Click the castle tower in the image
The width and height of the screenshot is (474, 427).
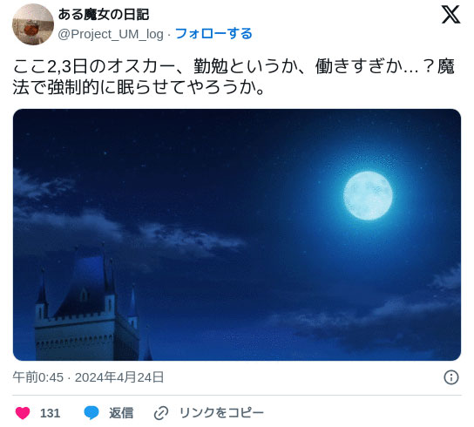pyautogui.click(x=88, y=305)
